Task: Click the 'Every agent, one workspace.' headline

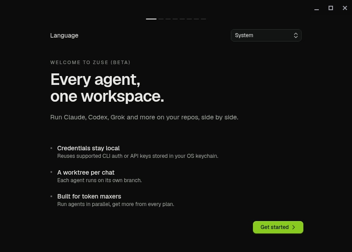Action: (x=107, y=88)
